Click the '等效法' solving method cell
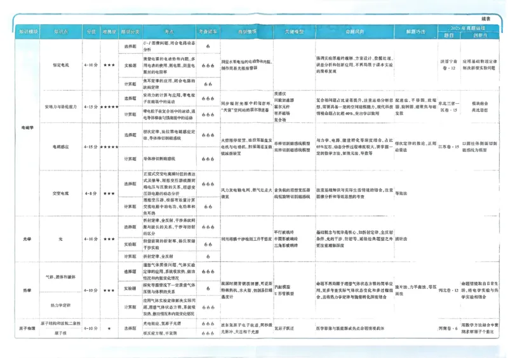The image size is (508, 358). coord(401,193)
